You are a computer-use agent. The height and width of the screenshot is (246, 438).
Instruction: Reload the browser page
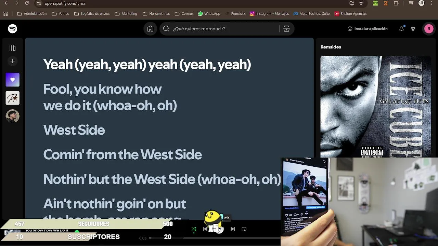(x=27, y=3)
